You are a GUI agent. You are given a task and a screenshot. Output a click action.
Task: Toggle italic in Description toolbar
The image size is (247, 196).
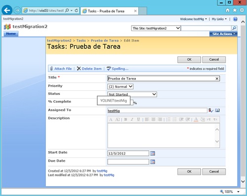pos(132,119)
